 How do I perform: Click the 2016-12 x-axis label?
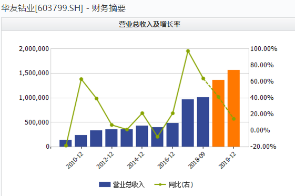point(166,160)
